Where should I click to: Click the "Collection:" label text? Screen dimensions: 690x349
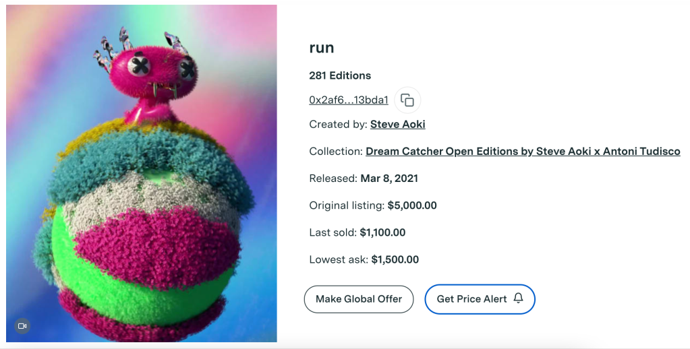(x=336, y=152)
